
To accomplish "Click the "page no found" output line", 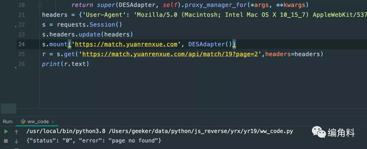I will 93,141.
